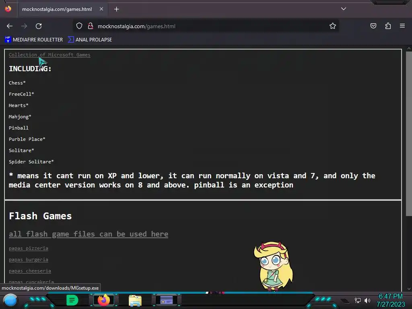The height and width of the screenshot is (309, 412).
Task: View site security lock information
Action: 91,26
